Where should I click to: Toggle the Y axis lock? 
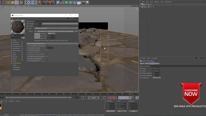pos(31,2)
